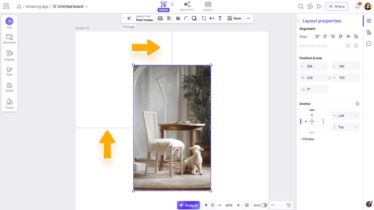Viewport: 374px width, 210px height.
Task: Switch to the Prototype tab
Action: pos(187,6)
